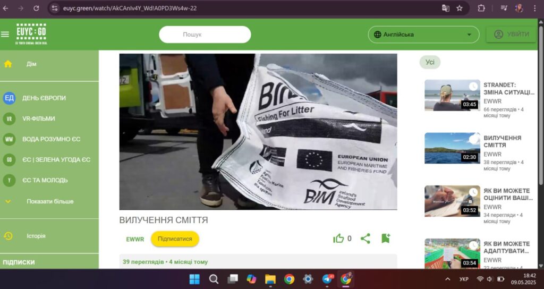Viewport: 544px width, 289px height.
Task: Save video with bookmark-plus icon
Action: click(386, 239)
